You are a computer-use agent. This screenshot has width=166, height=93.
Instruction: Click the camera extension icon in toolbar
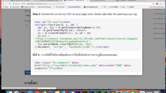click(160, 4)
